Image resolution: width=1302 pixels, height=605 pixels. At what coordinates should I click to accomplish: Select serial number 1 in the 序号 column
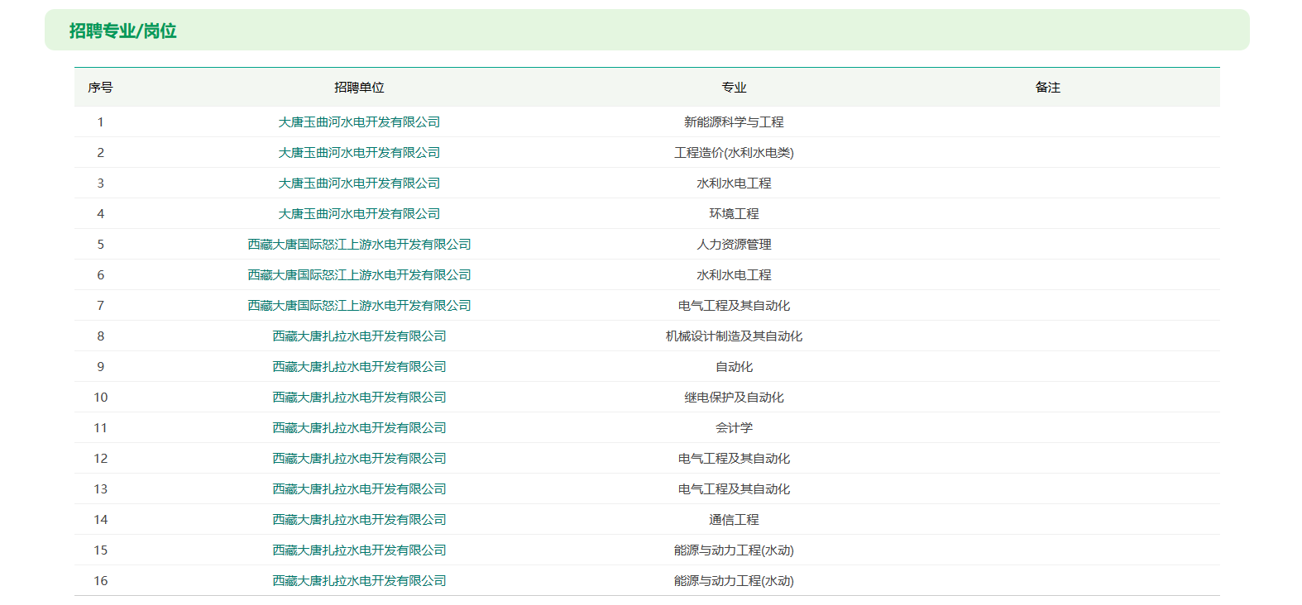(x=100, y=122)
